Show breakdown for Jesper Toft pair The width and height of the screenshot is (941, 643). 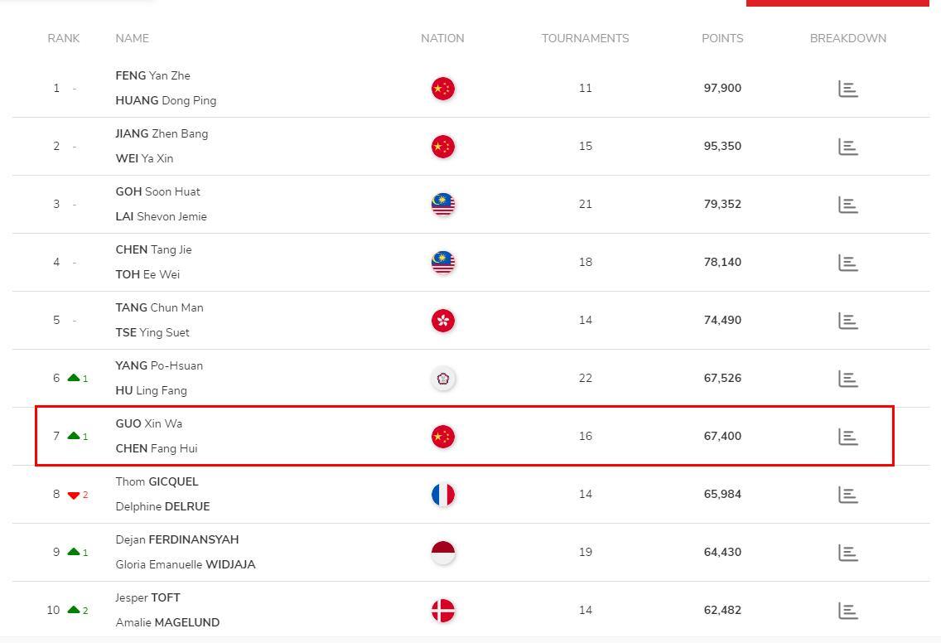[848, 611]
